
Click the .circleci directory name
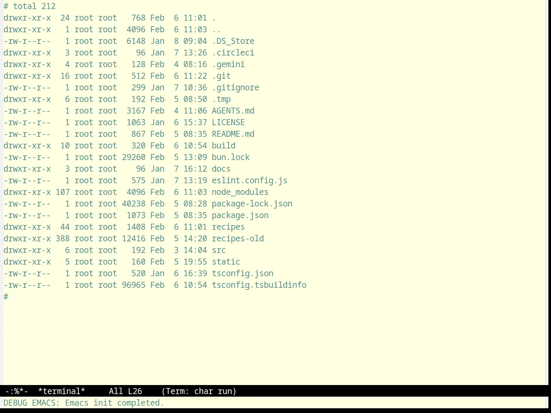click(233, 52)
